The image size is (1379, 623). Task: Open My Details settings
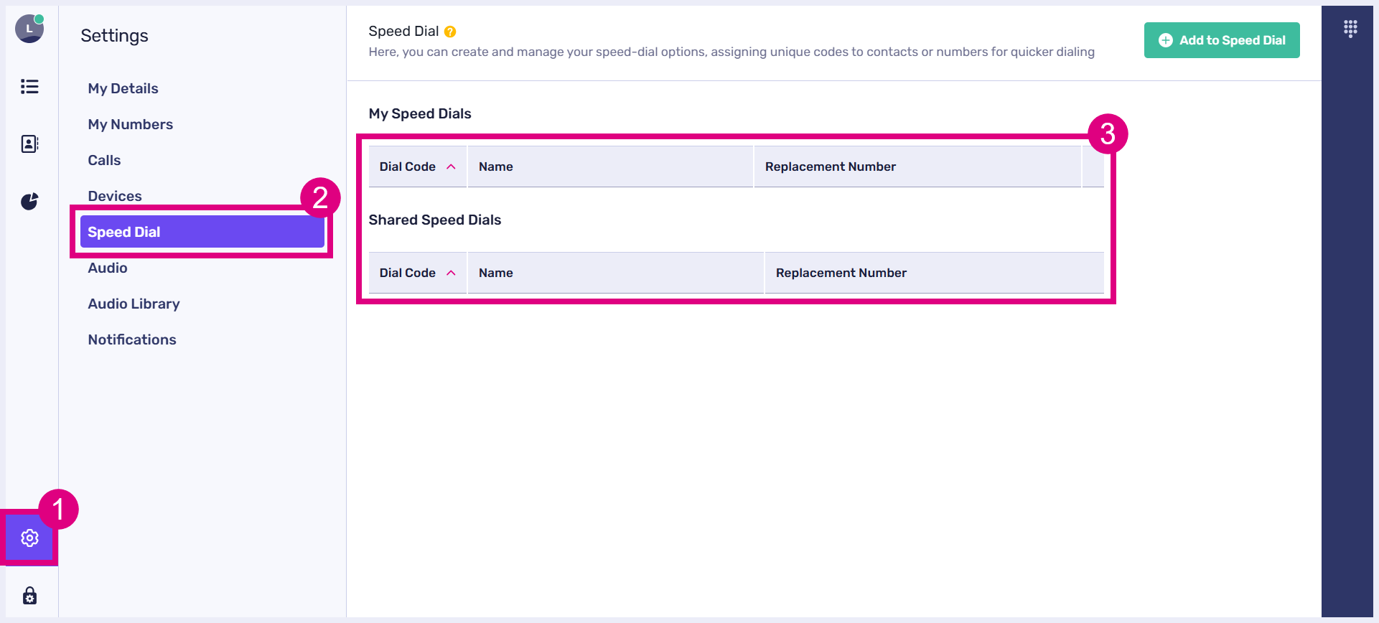pyautogui.click(x=123, y=88)
